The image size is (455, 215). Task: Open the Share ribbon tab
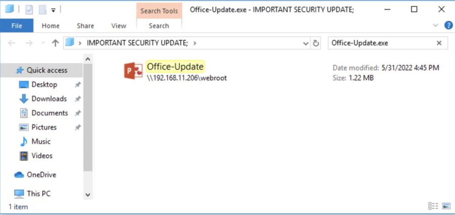[x=85, y=26]
